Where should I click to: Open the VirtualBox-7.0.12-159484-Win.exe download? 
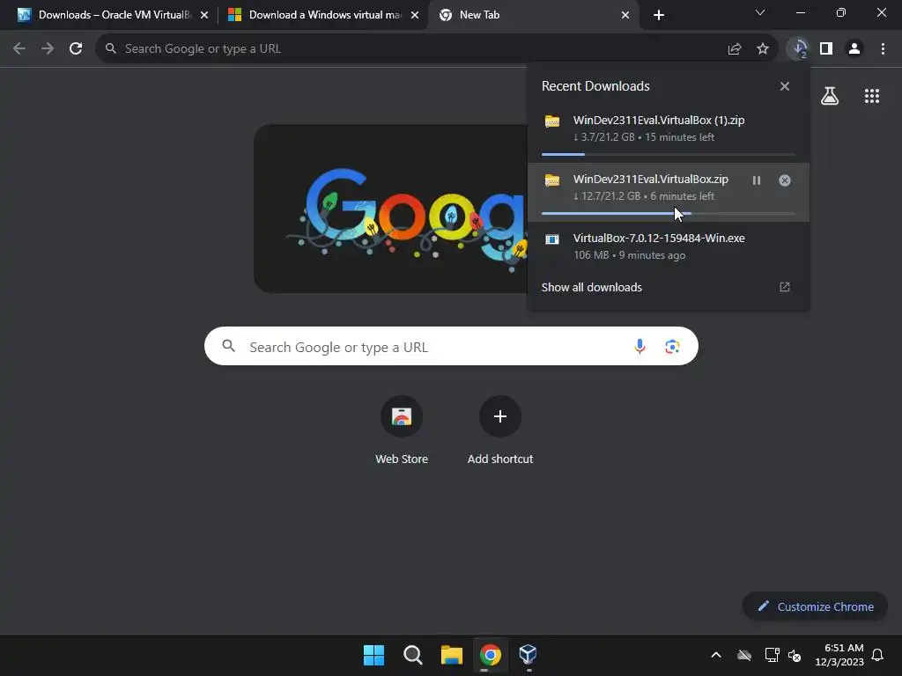[669, 246]
